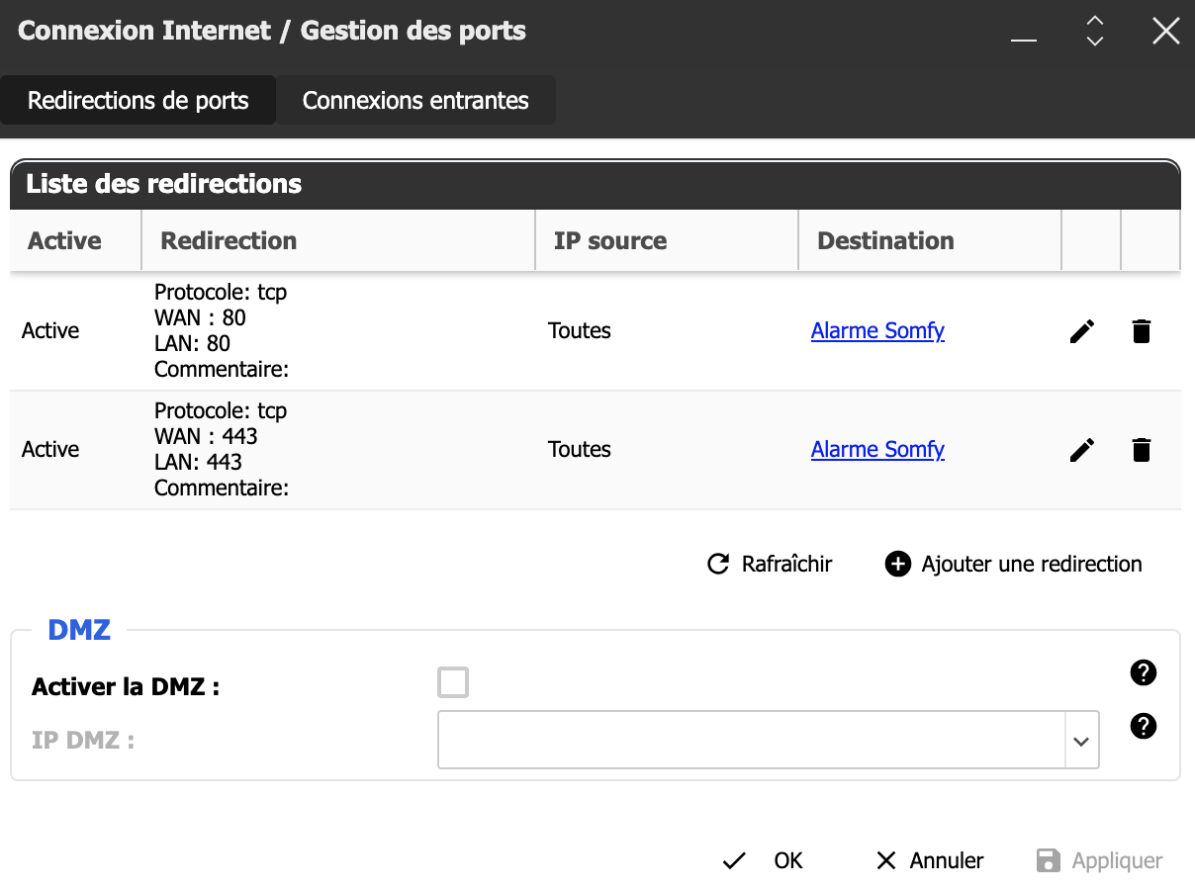Screen dimensions: 1195x890
Task: Click inside the IP DMZ combo box
Action: (751, 740)
